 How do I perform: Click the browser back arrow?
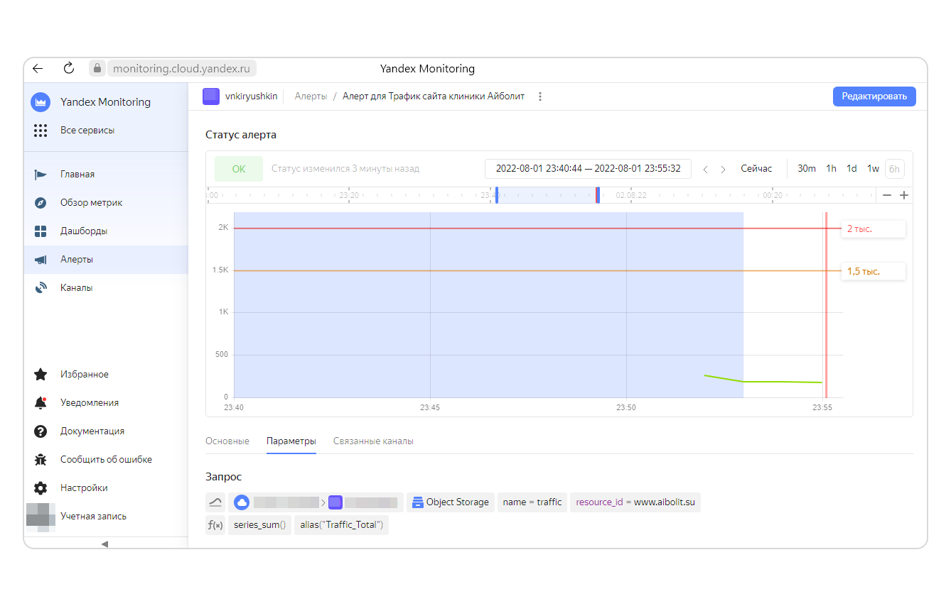[x=38, y=69]
